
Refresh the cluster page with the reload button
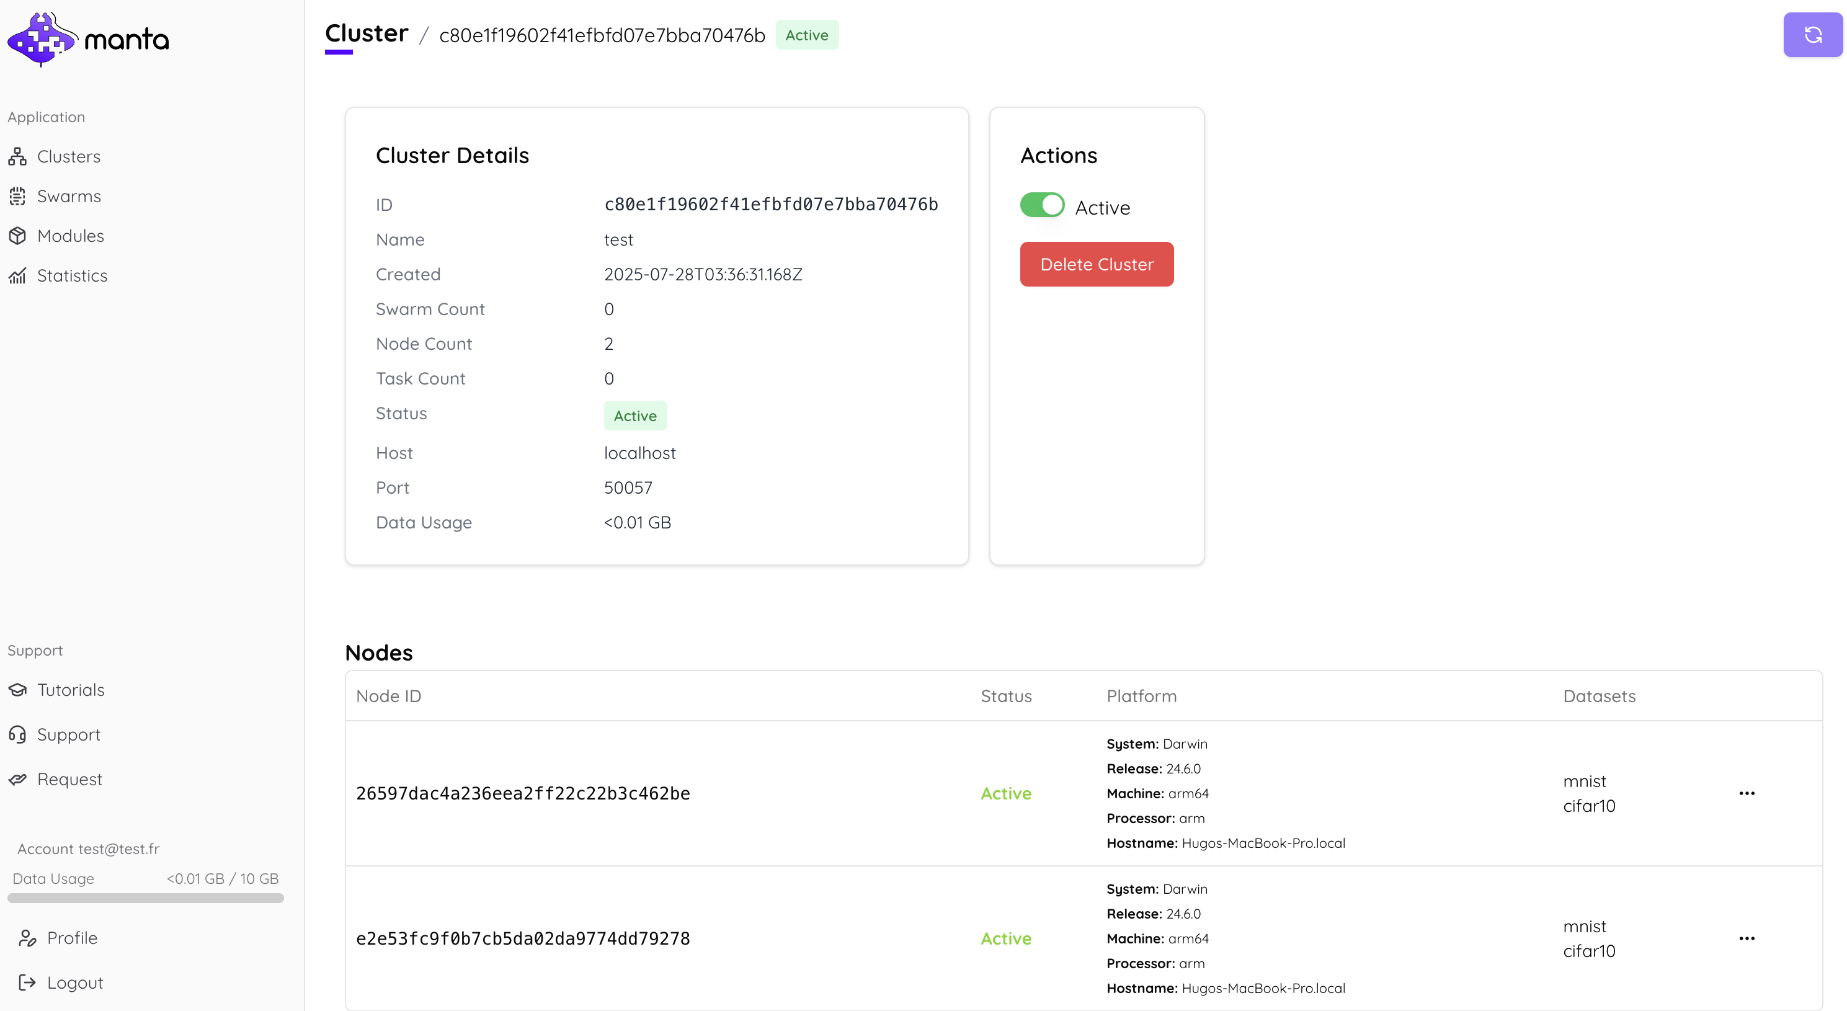[1812, 34]
